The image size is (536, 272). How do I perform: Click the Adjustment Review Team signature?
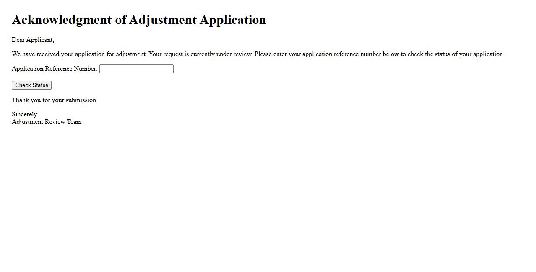pyautogui.click(x=47, y=122)
